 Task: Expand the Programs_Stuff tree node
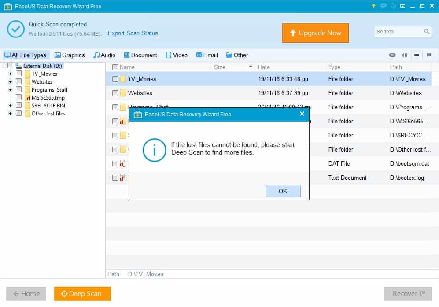(x=11, y=90)
